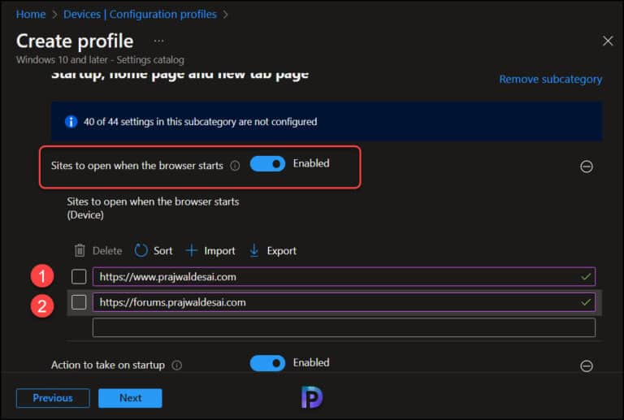The width and height of the screenshot is (624, 420).
Task: Click the Import plus icon
Action: click(x=192, y=250)
